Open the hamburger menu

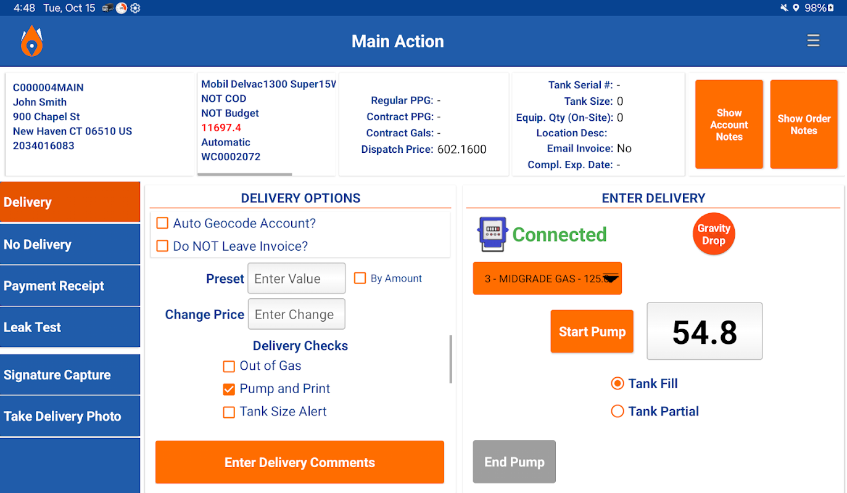click(813, 41)
